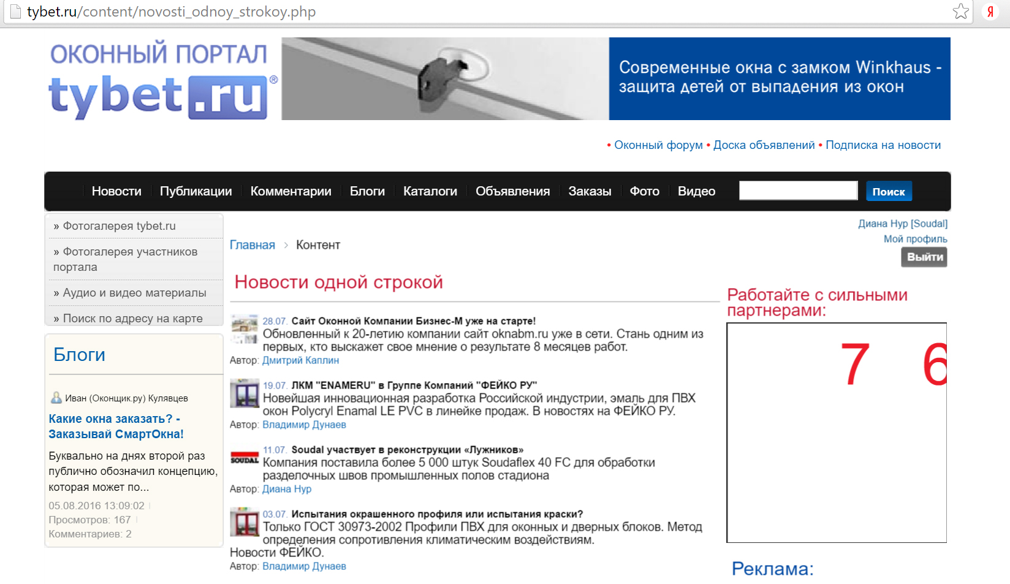Open author link under the ENAMERU news
1010x584 pixels.
point(304,425)
